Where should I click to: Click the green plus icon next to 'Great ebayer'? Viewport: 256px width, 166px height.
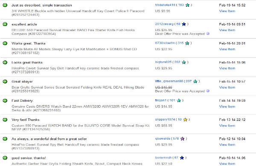(x=5, y=81)
